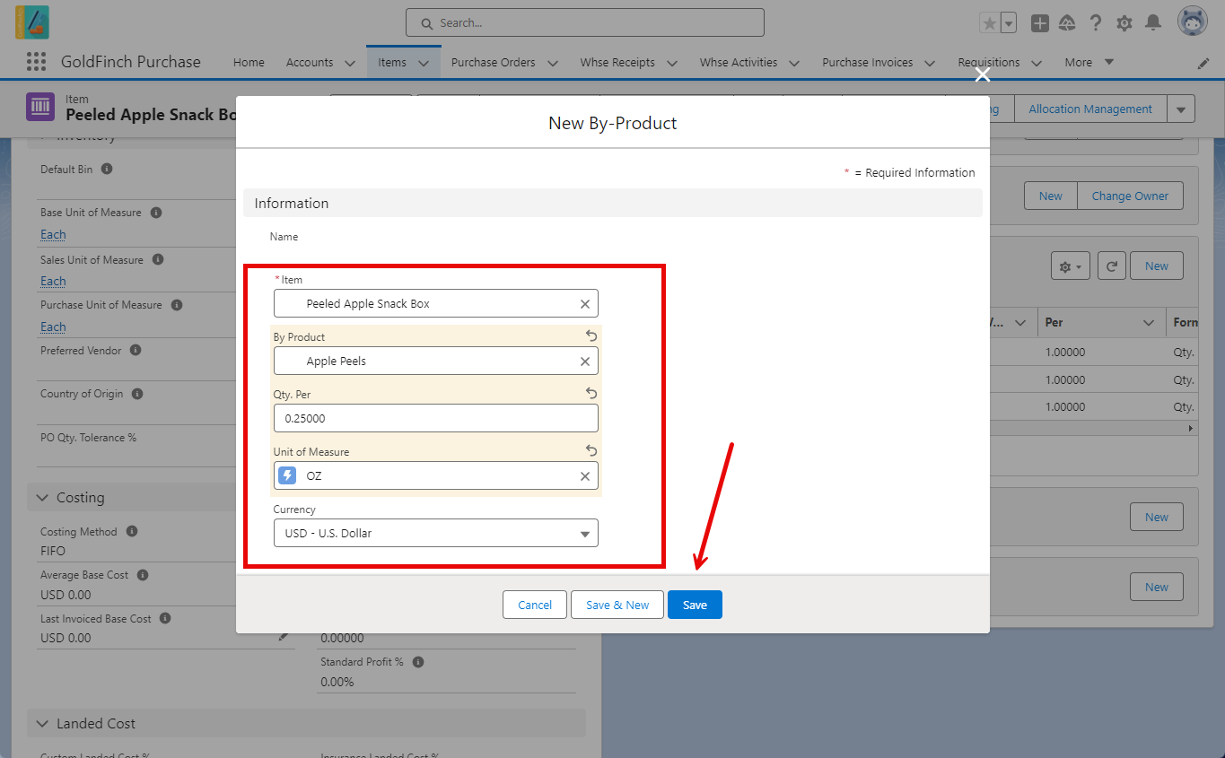Click the info icon beside Country of Origin
The height and width of the screenshot is (758, 1225).
[137, 394]
